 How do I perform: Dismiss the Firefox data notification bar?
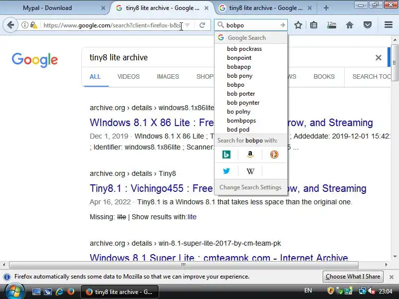pos(392,277)
